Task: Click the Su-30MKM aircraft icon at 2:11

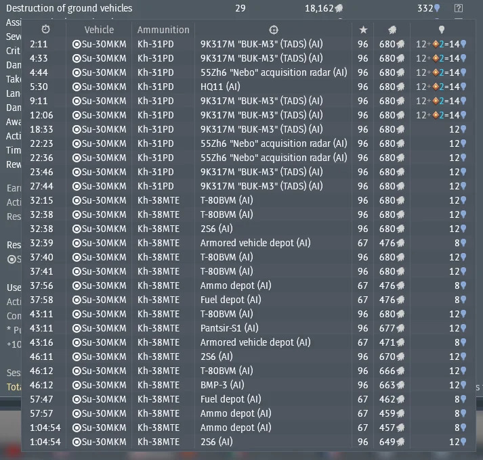Action: pyautogui.click(x=77, y=44)
